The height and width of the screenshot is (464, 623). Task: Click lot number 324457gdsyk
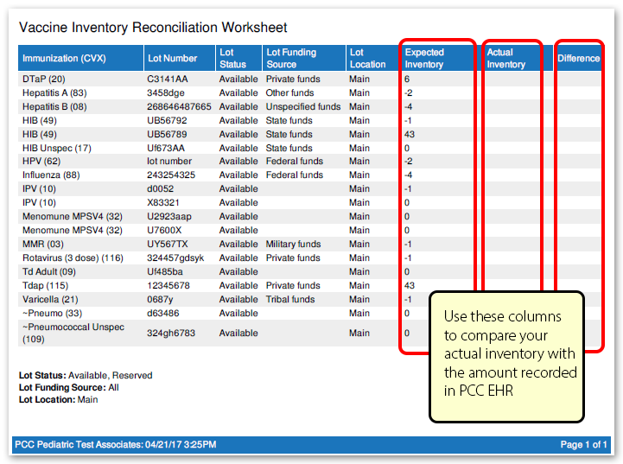point(175,258)
